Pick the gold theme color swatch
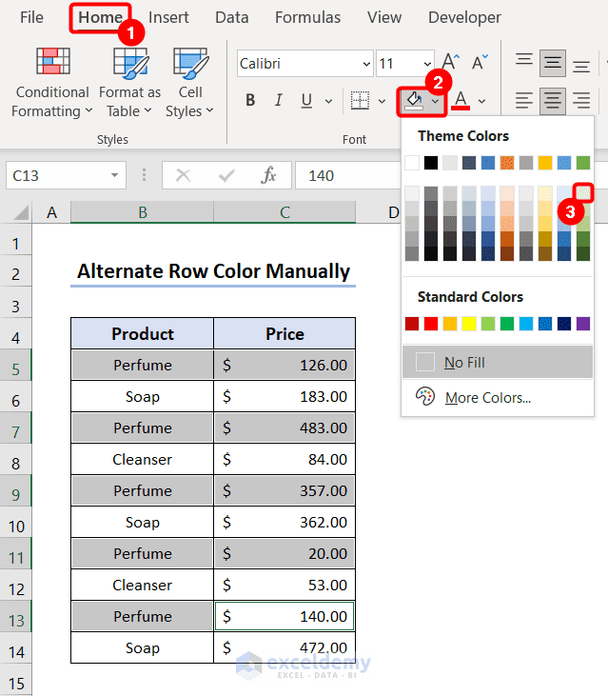 545,163
